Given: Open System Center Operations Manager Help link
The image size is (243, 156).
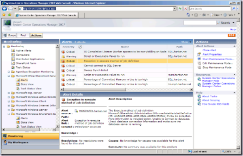Looking at the screenshot, I should [218, 80].
